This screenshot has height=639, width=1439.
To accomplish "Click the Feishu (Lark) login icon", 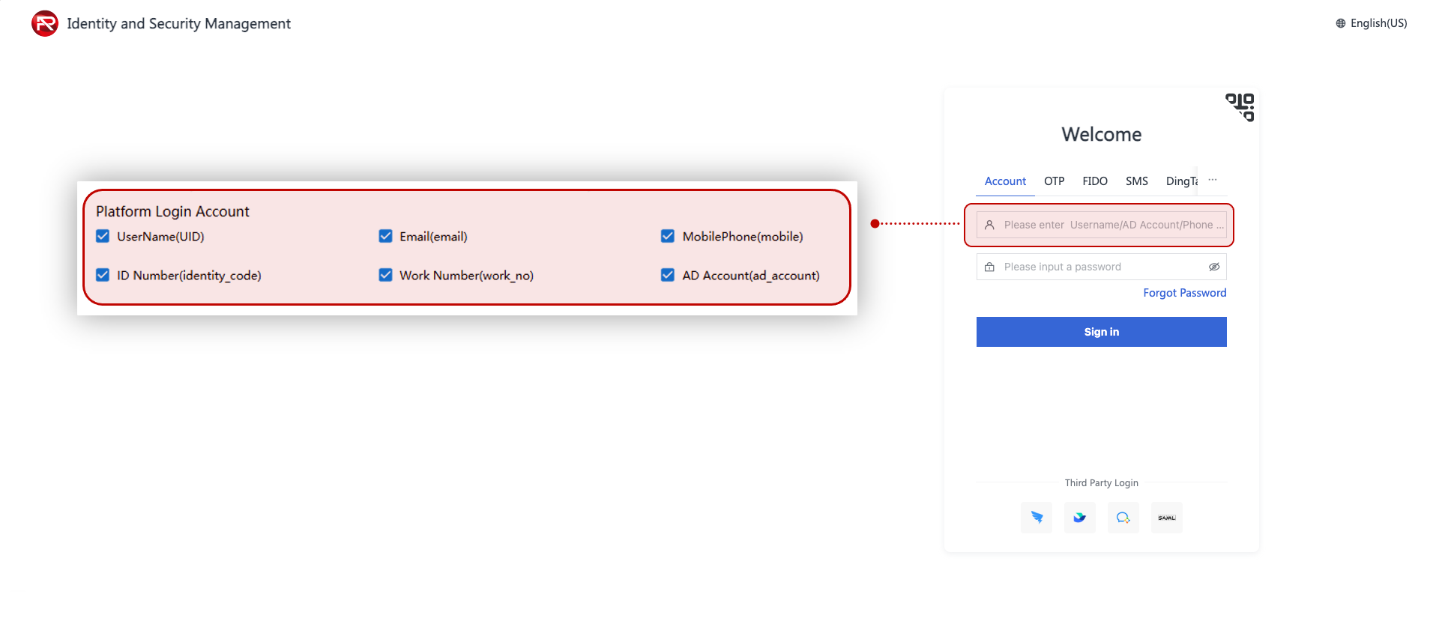I will [1079, 518].
